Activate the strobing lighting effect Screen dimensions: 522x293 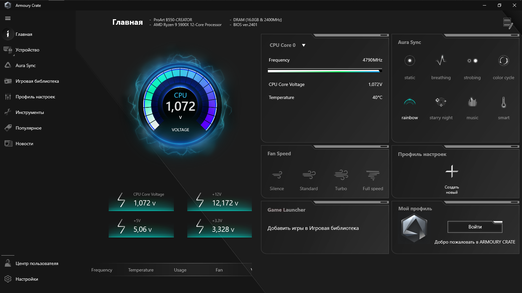pyautogui.click(x=472, y=61)
